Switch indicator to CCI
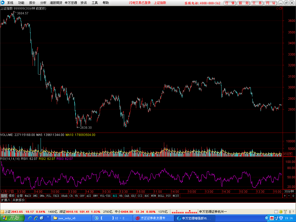 click(x=140, y=196)
